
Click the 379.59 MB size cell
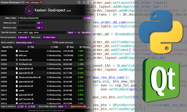coord(68,51)
